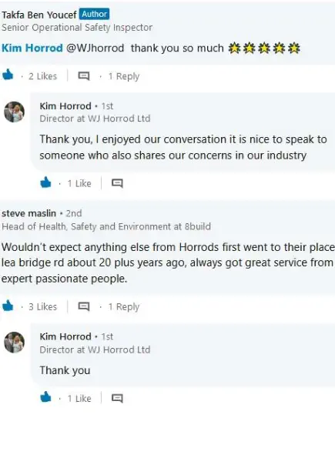335x458 pixels.
Task: View 1 Like on 'Thank you' reply
Action: pyautogui.click(x=79, y=399)
